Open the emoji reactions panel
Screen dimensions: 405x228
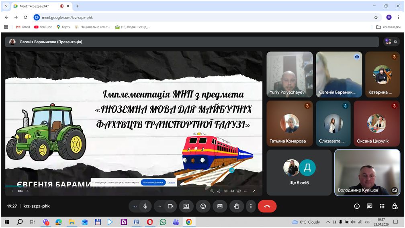coord(203,206)
